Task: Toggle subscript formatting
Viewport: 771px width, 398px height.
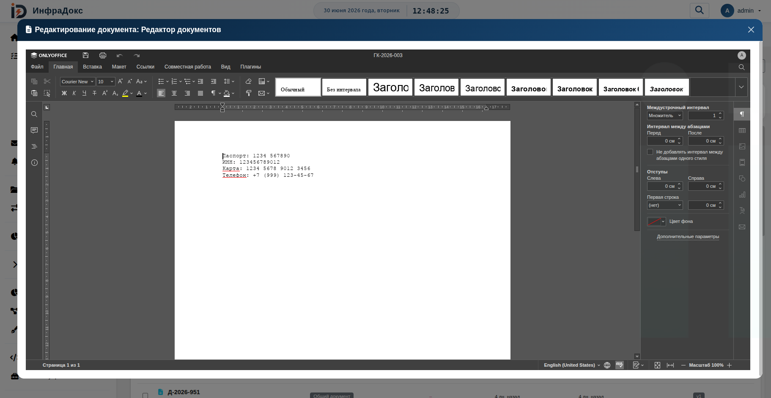Action: (115, 93)
